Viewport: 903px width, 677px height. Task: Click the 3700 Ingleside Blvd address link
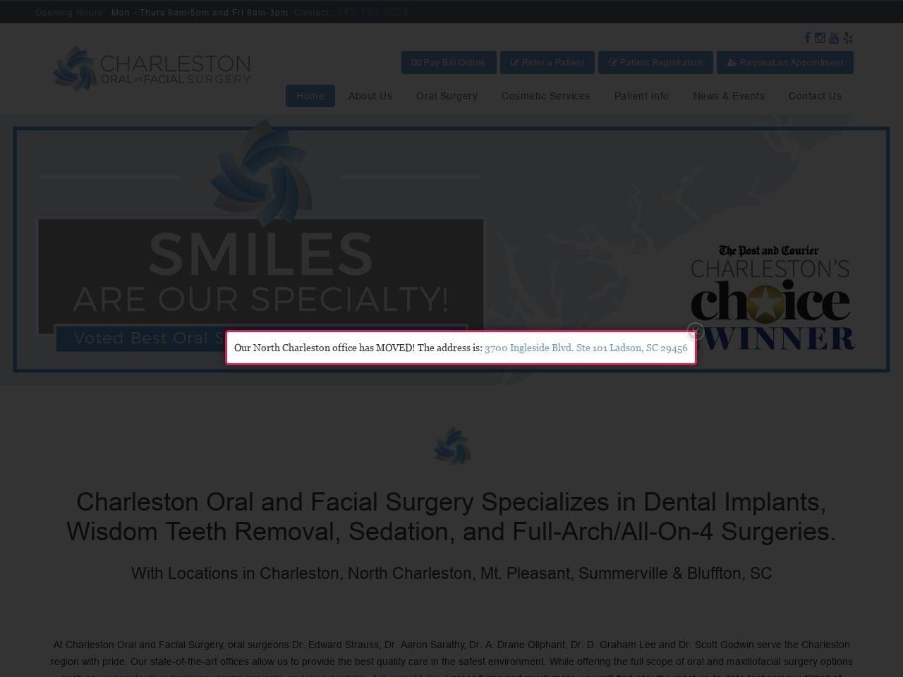coord(586,348)
